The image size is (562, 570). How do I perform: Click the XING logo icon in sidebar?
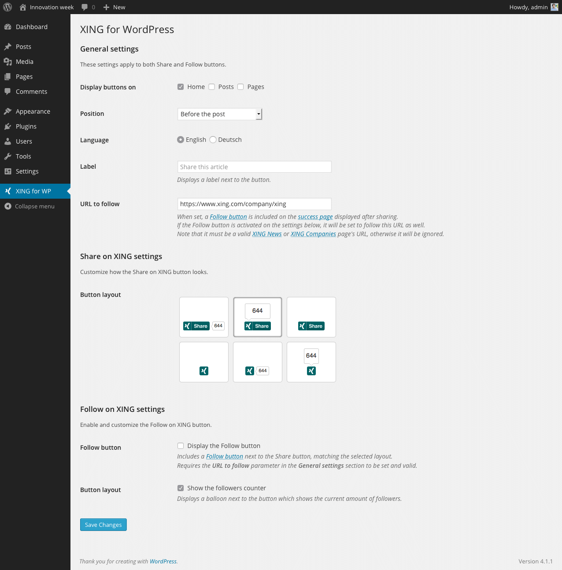pos(7,191)
